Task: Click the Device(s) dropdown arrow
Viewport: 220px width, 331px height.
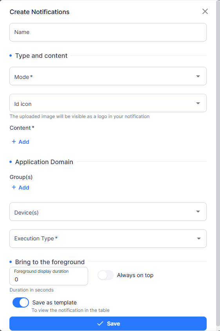Action: coord(198,211)
